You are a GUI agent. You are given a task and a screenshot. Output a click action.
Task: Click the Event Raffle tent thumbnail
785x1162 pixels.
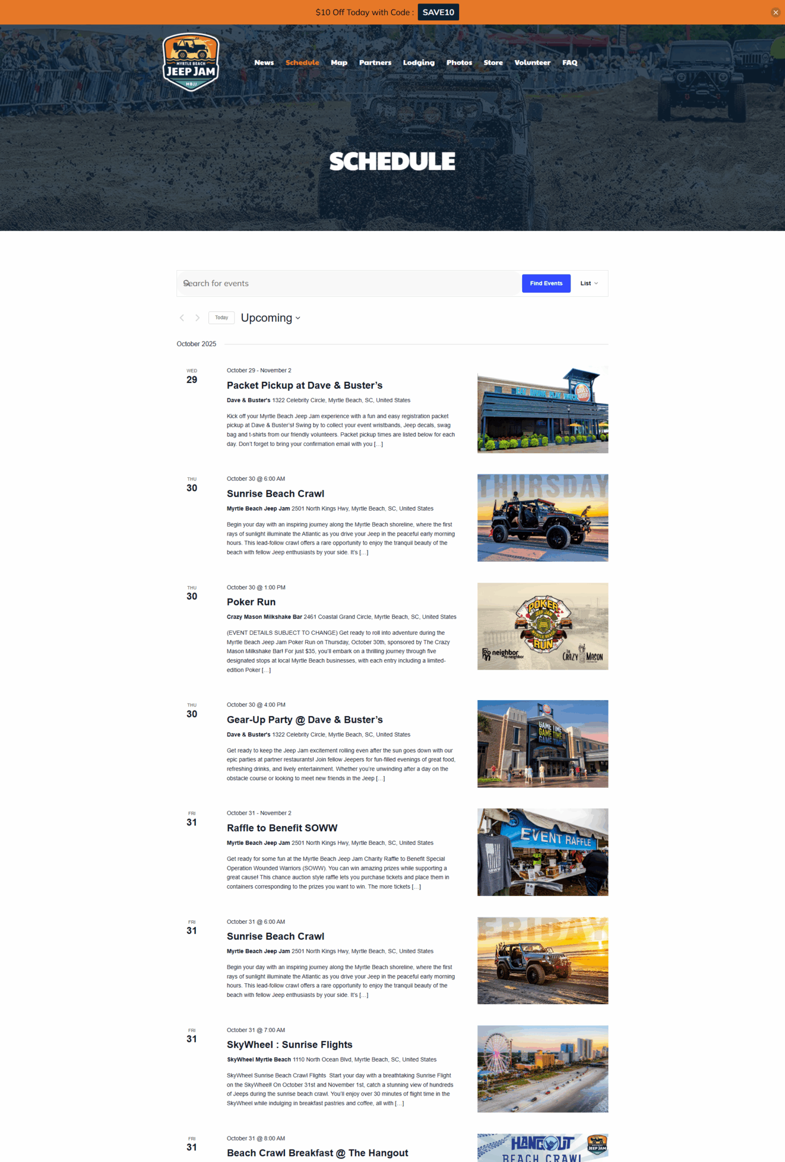click(542, 852)
